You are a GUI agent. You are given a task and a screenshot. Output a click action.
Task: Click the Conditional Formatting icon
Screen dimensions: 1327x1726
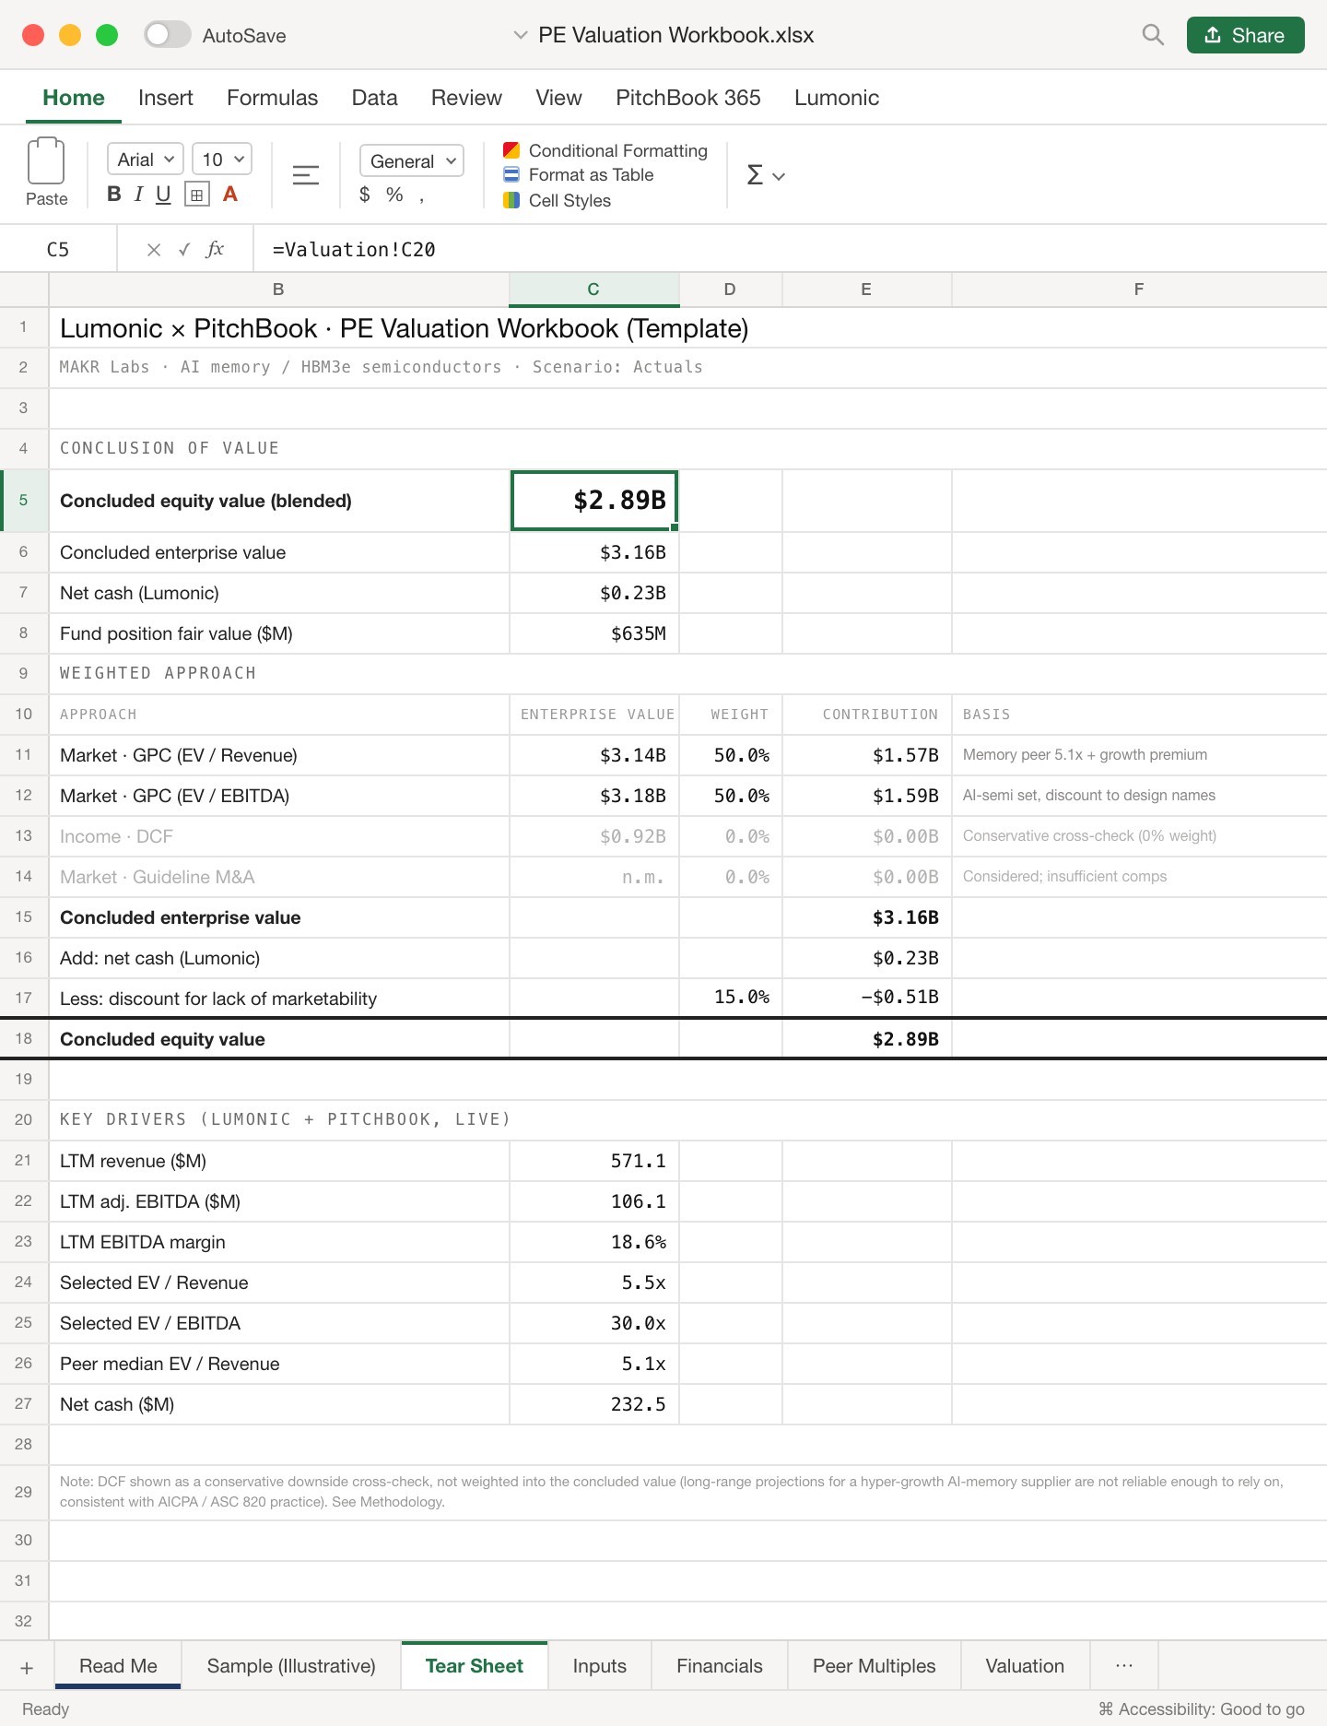(x=511, y=150)
